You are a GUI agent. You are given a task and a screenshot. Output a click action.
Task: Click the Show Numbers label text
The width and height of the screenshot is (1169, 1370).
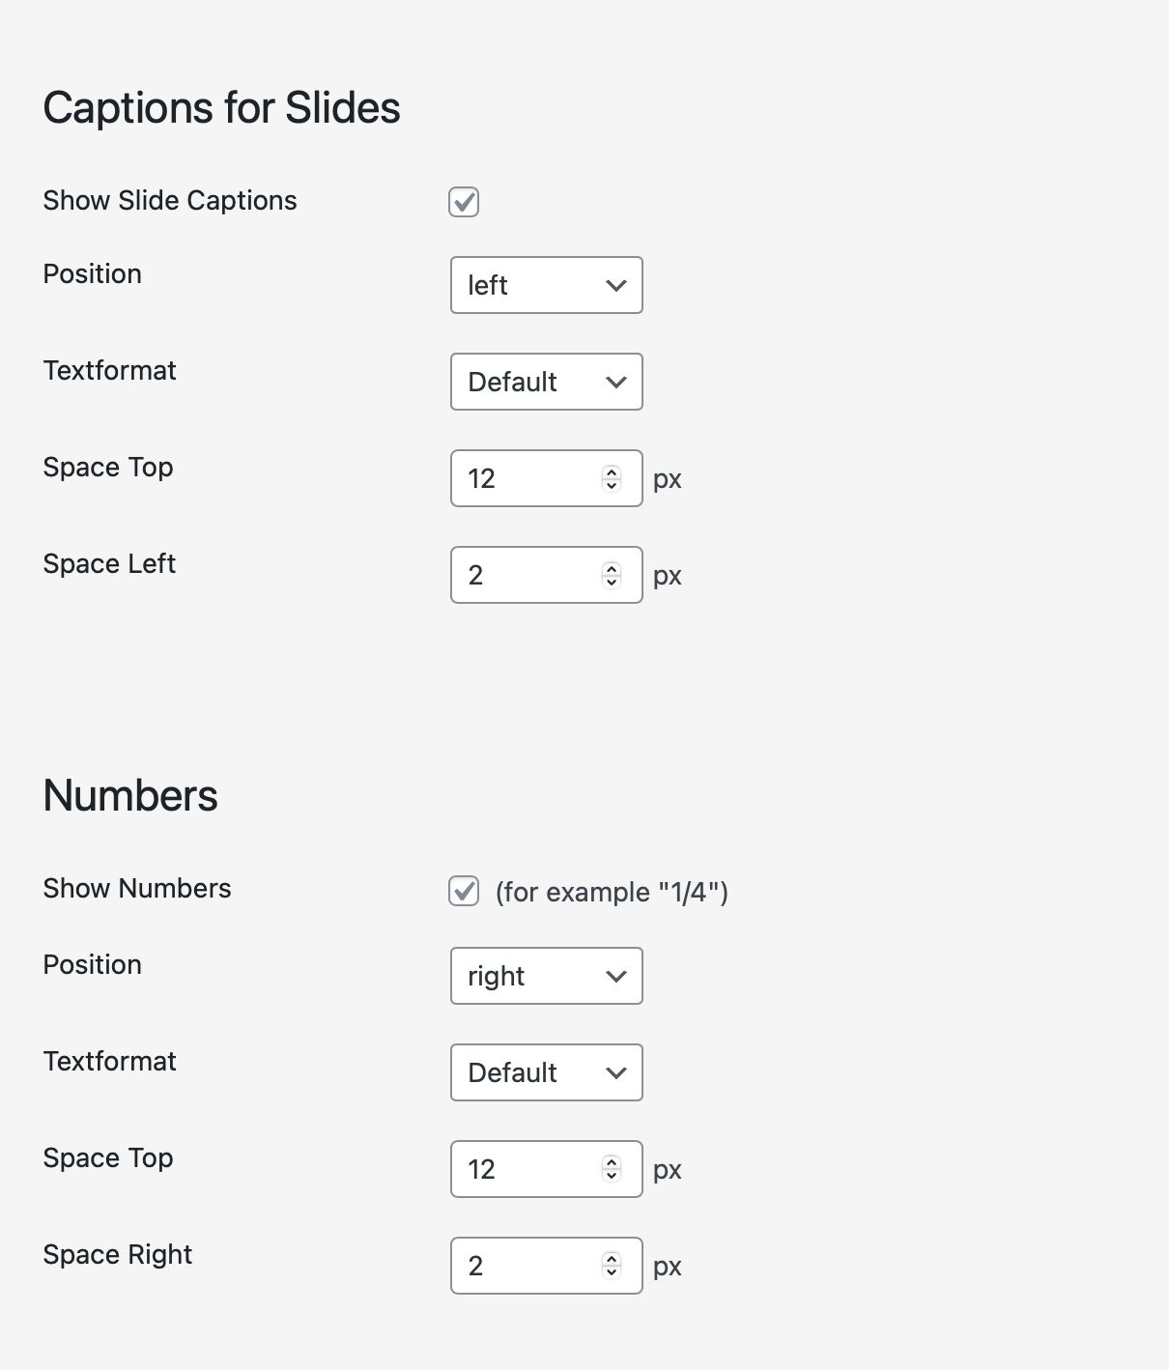tap(137, 889)
